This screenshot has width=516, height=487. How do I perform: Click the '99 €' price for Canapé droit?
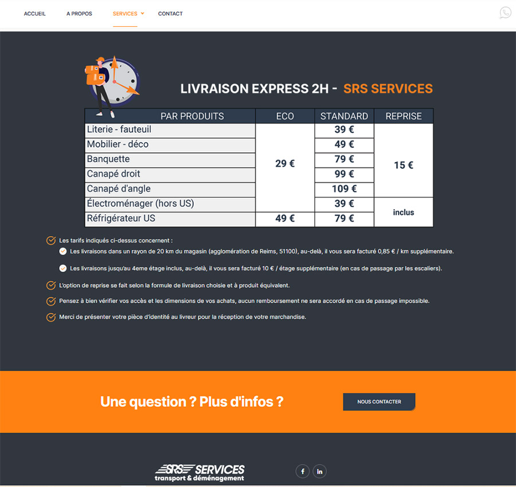click(344, 174)
